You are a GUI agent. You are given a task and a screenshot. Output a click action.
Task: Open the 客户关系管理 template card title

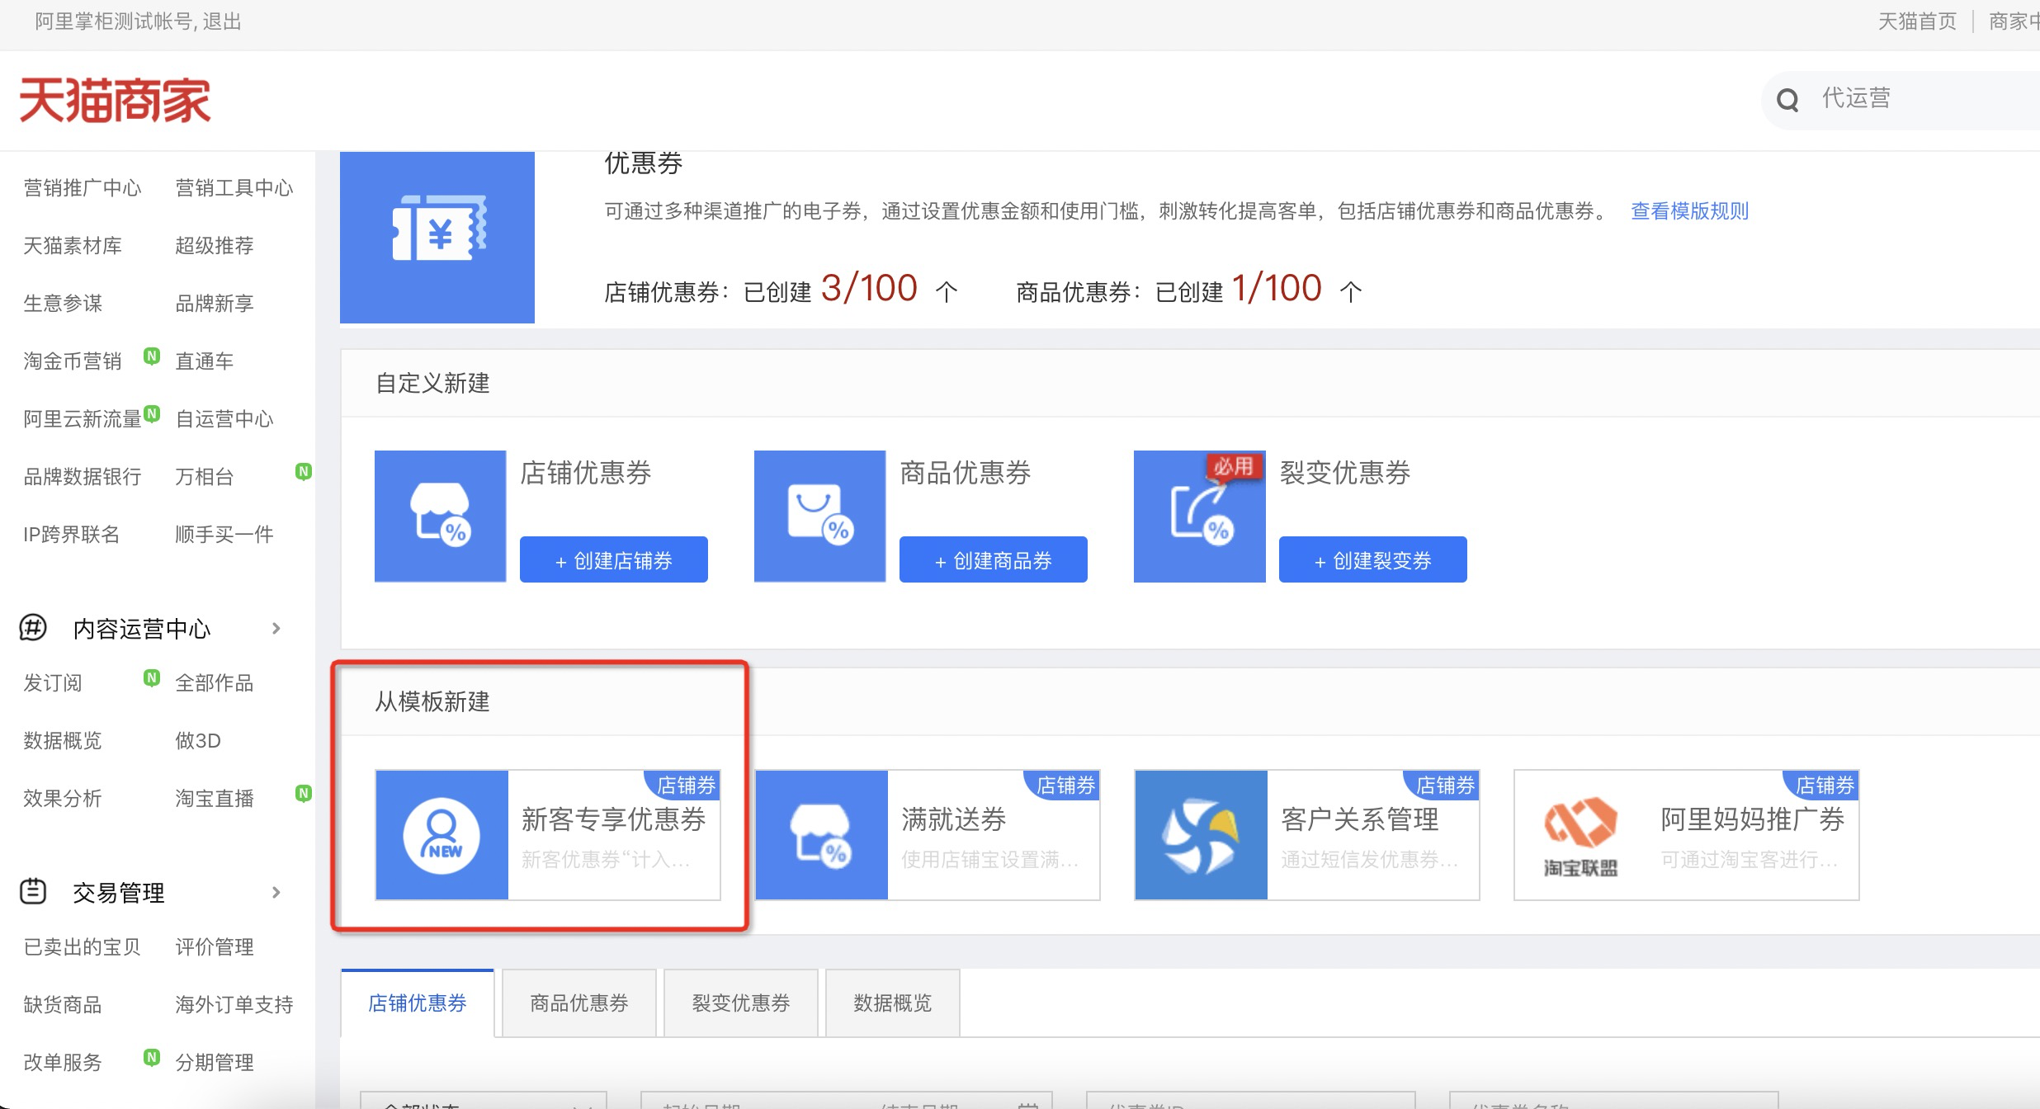1360,819
